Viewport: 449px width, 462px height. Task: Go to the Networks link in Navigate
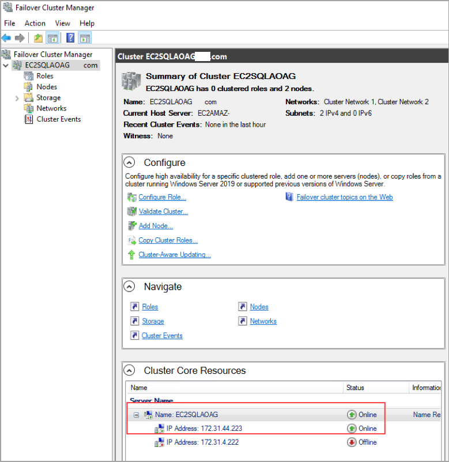263,321
